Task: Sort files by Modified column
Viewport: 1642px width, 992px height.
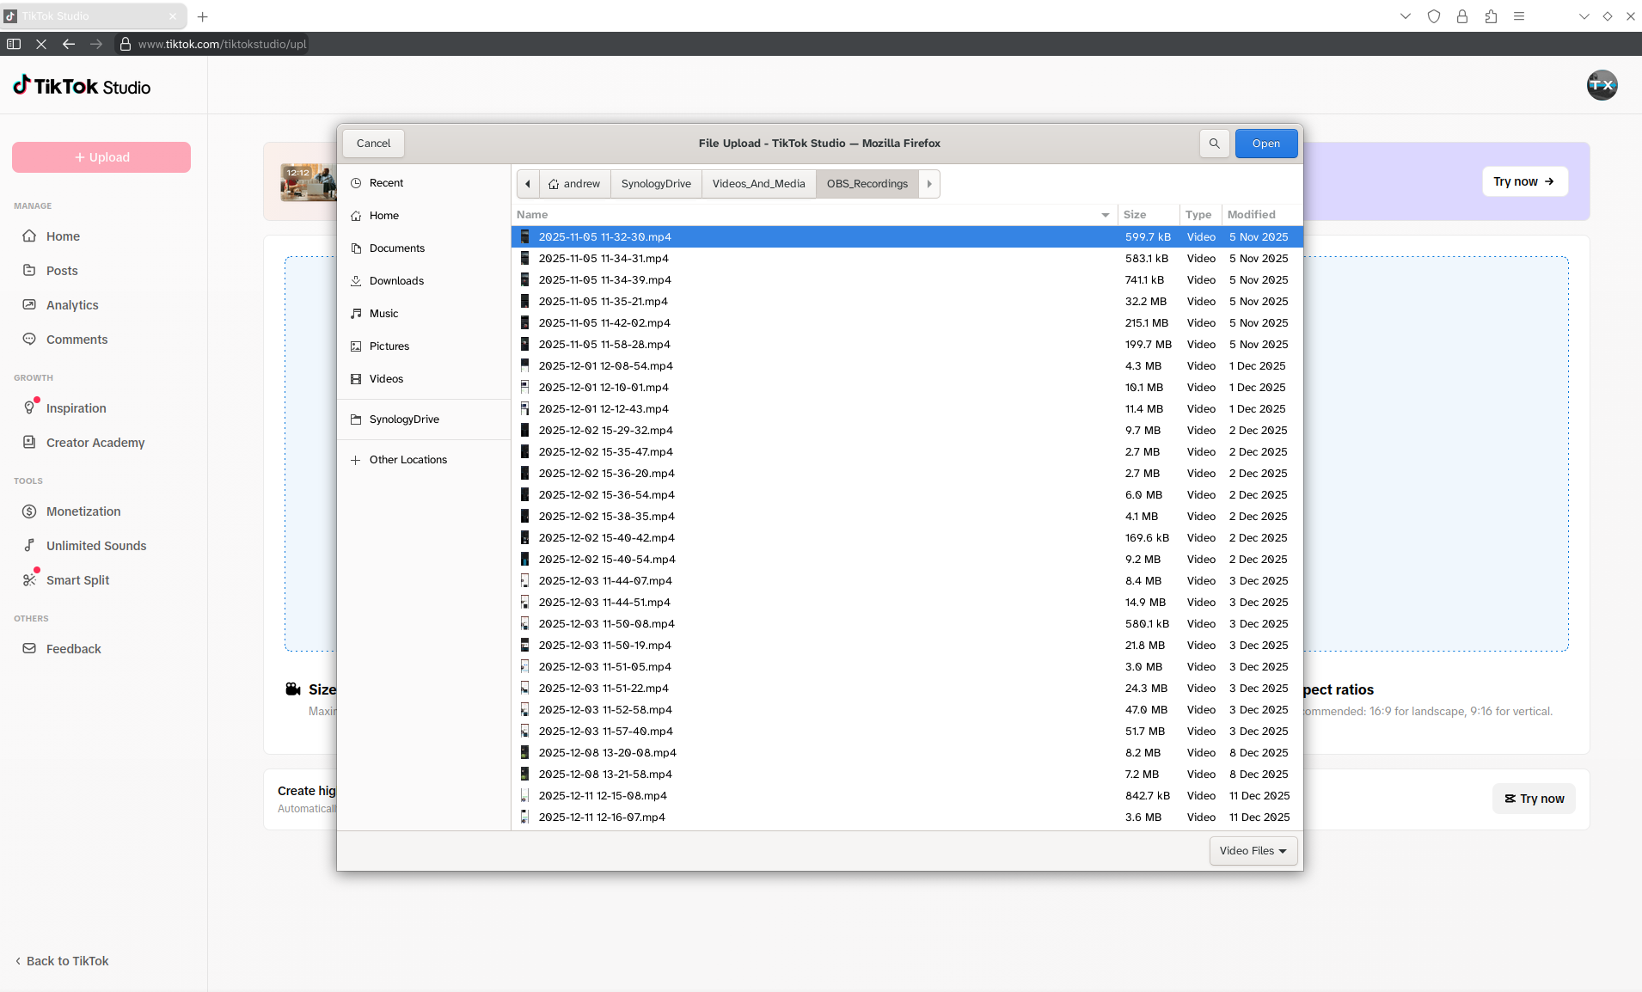Action: [1252, 215]
